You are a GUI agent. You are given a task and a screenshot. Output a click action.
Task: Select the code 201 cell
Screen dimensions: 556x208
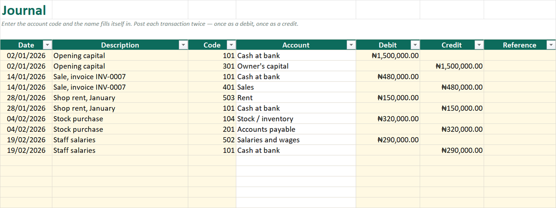(x=212, y=129)
